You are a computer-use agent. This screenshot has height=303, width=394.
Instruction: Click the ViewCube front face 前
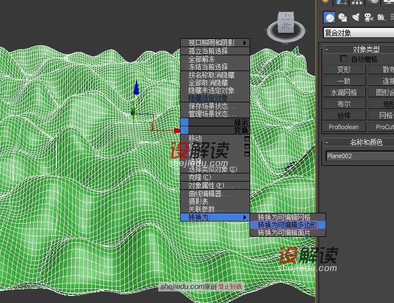click(286, 26)
